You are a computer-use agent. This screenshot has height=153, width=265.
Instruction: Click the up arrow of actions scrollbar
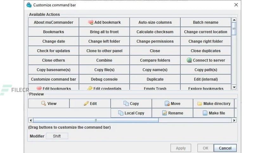pos(234,20)
